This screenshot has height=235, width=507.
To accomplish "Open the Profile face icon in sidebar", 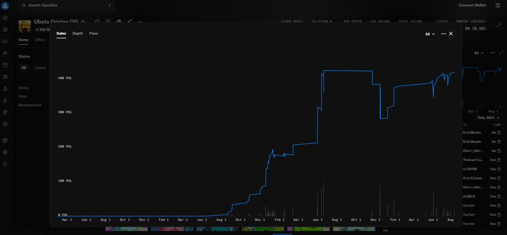I will [x=5, y=124].
